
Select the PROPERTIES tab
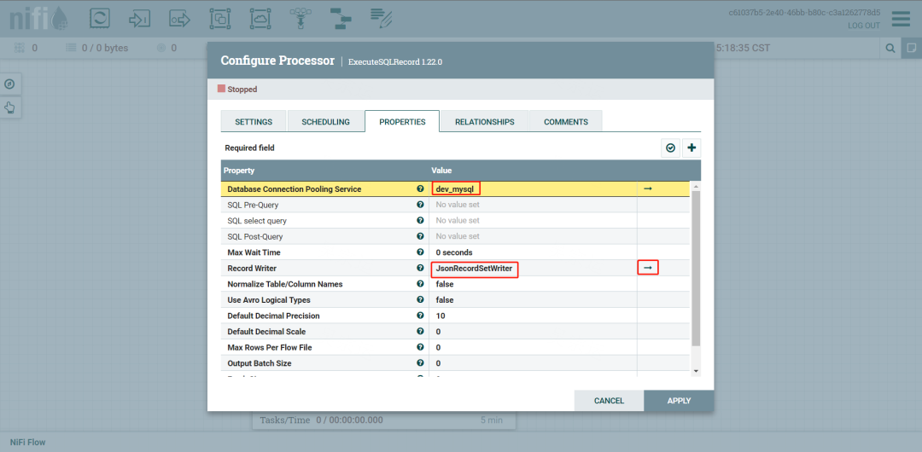[x=402, y=122]
